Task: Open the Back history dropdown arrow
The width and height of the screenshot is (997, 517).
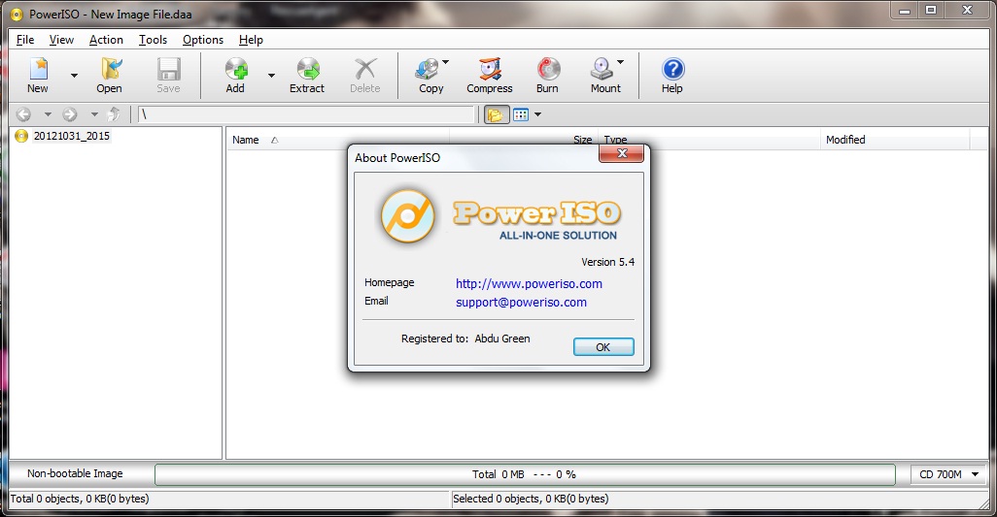Action: click(x=48, y=114)
